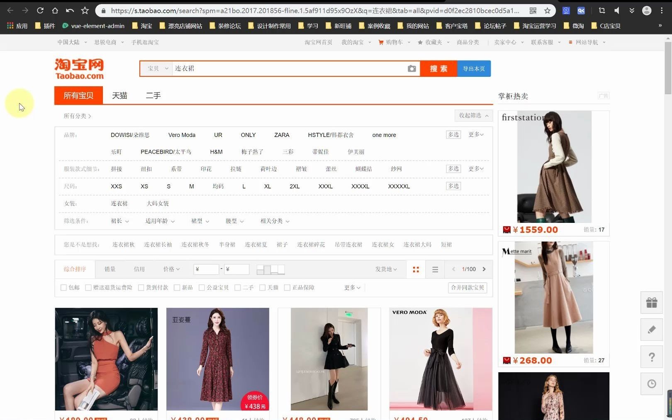Expand more brands with 更多 in brand row
Screen dimensions: 672x420
(476, 135)
